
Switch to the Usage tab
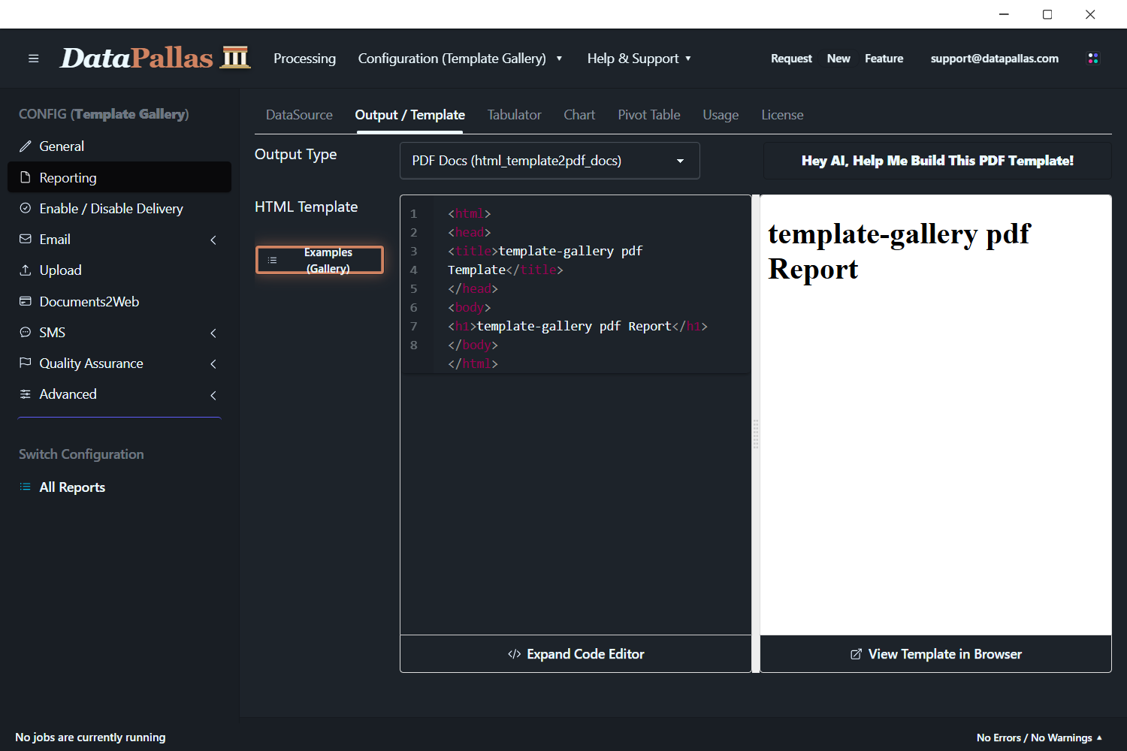pos(721,115)
